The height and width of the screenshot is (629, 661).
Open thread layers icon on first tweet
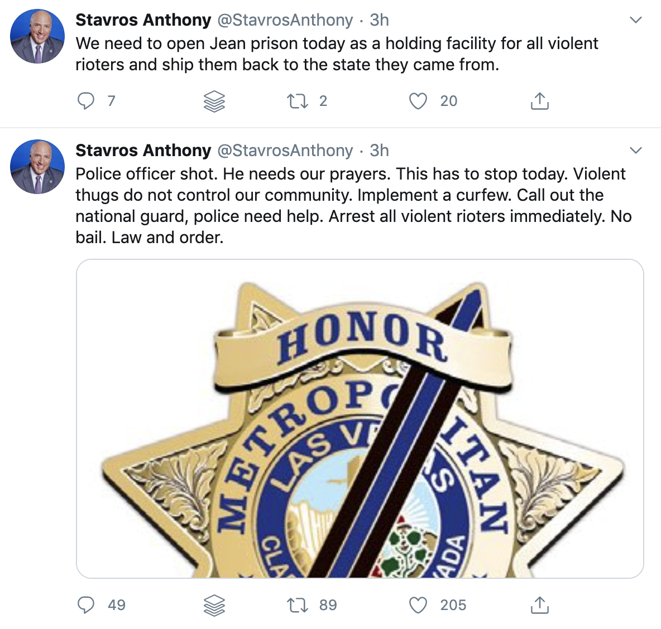pos(214,101)
